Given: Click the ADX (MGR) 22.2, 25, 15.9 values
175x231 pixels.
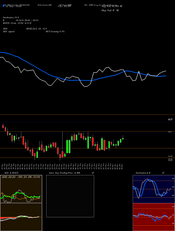Looking at the screenshot, I should pyautogui.click(x=36, y=29).
